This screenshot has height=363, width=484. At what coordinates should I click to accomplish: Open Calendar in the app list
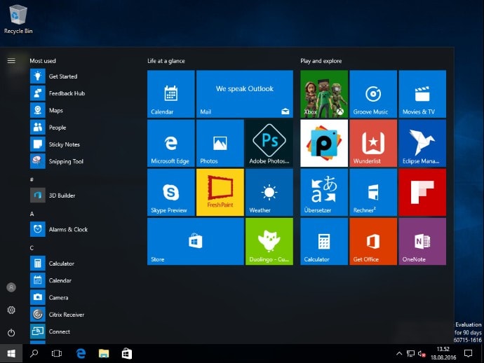click(82, 280)
